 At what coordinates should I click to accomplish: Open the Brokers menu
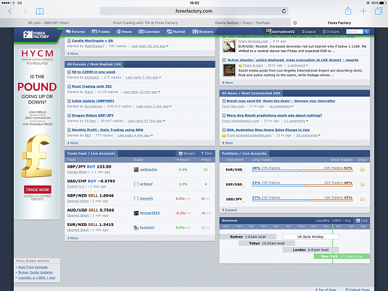pos(202,32)
